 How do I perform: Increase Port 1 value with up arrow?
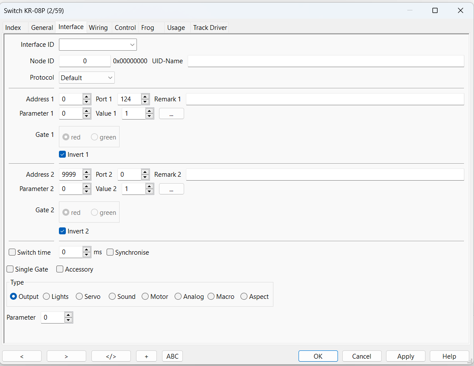point(145,97)
